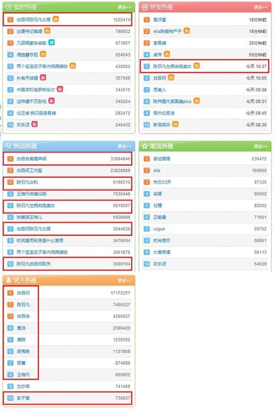
Task: Click the magnifier icon beside 热点热搜
Action: (9, 146)
